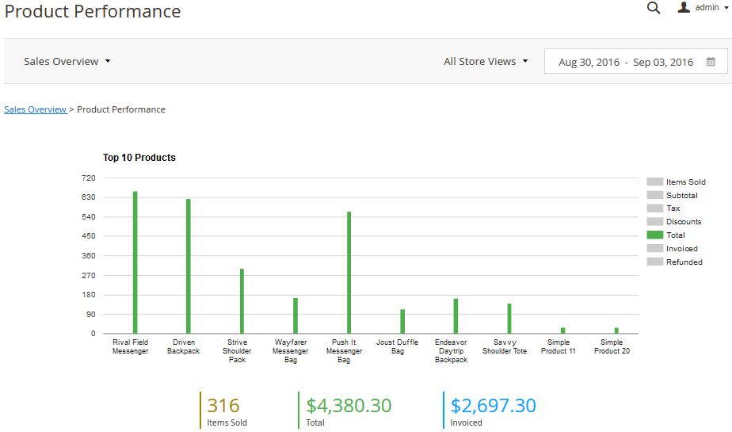Enable the Invoiced legend series
Screen dimensions: 732x432
coord(654,249)
